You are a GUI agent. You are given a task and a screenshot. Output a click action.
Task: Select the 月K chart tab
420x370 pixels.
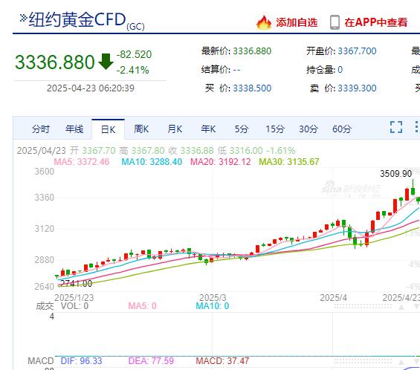click(x=175, y=129)
